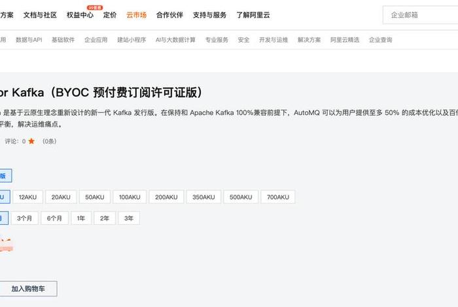Viewport: 458px width, 307px height.
Task: Open the 开发与运维 category
Action: (x=273, y=40)
